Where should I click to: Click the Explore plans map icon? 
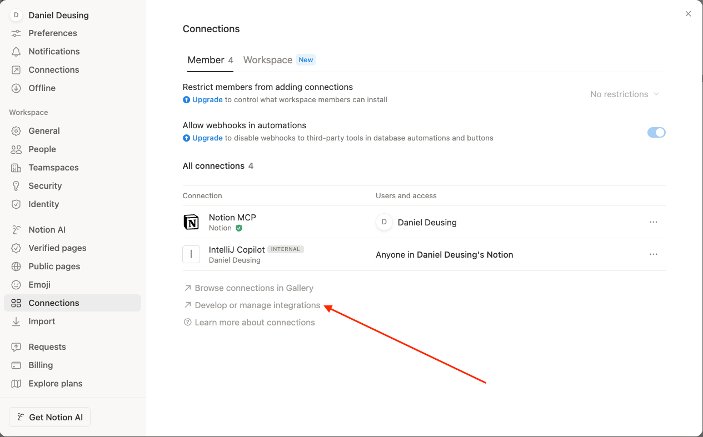[x=16, y=384]
